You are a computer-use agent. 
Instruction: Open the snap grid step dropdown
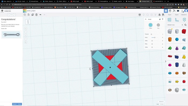tap(162, 104)
